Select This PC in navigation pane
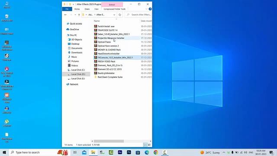277x156 pixels. (73, 35)
